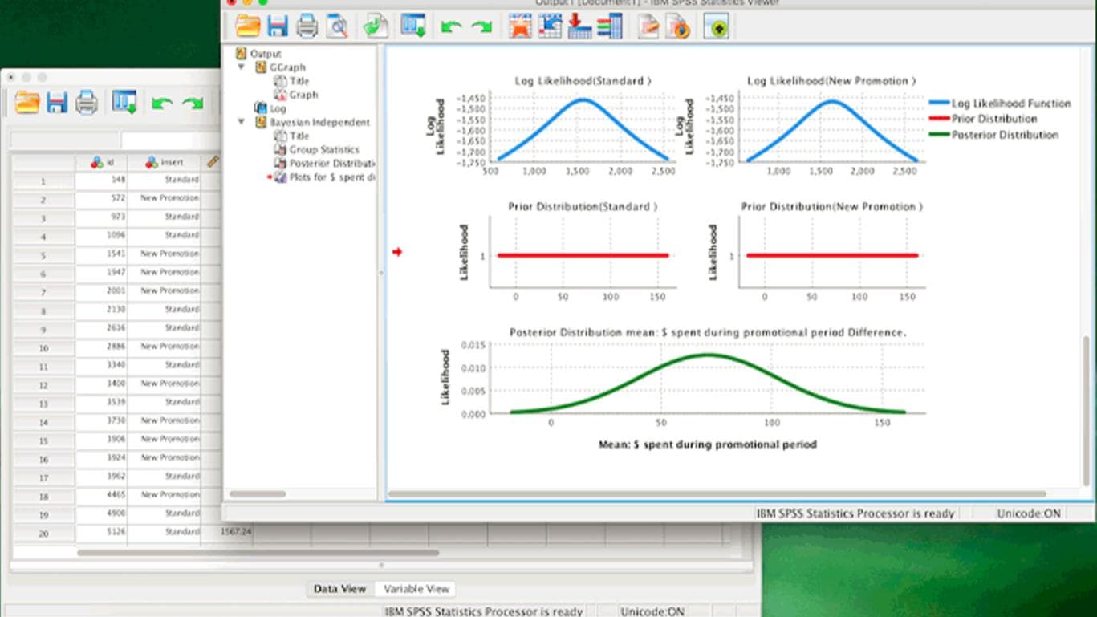The height and width of the screenshot is (617, 1097).
Task: Click the Log Likelihood Function legend entry
Action: (1000, 104)
